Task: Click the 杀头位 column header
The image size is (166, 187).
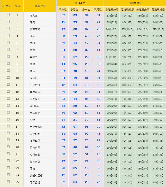Action: point(62,9)
